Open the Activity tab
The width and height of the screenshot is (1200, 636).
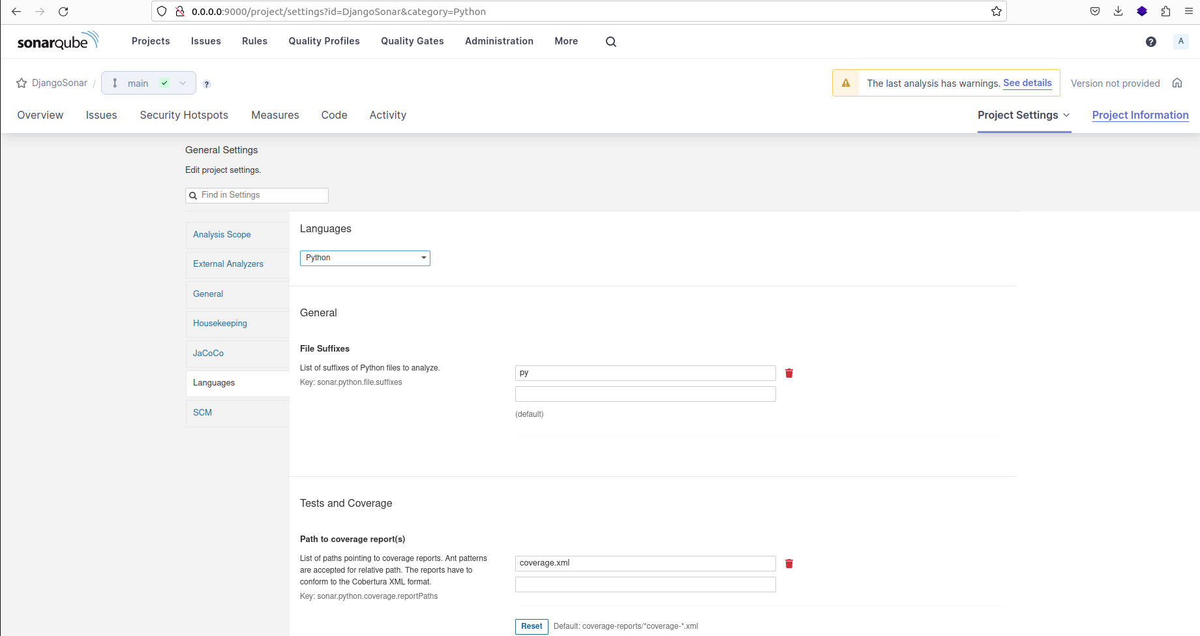click(388, 115)
